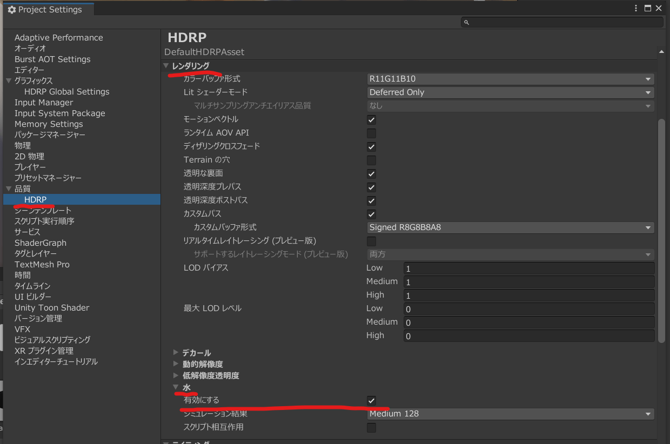Click the 最大 LOD レベル High field

click(x=529, y=336)
